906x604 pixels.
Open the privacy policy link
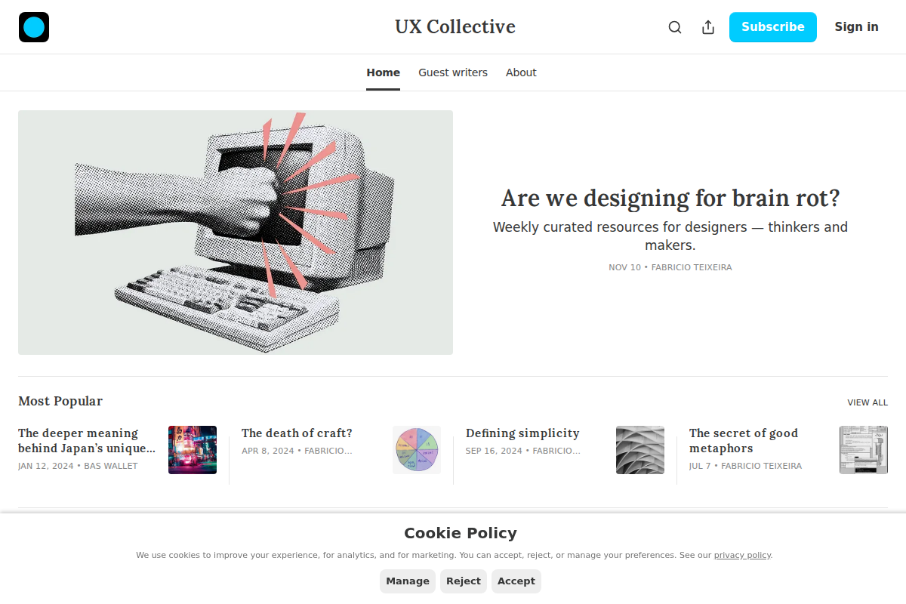(x=742, y=554)
